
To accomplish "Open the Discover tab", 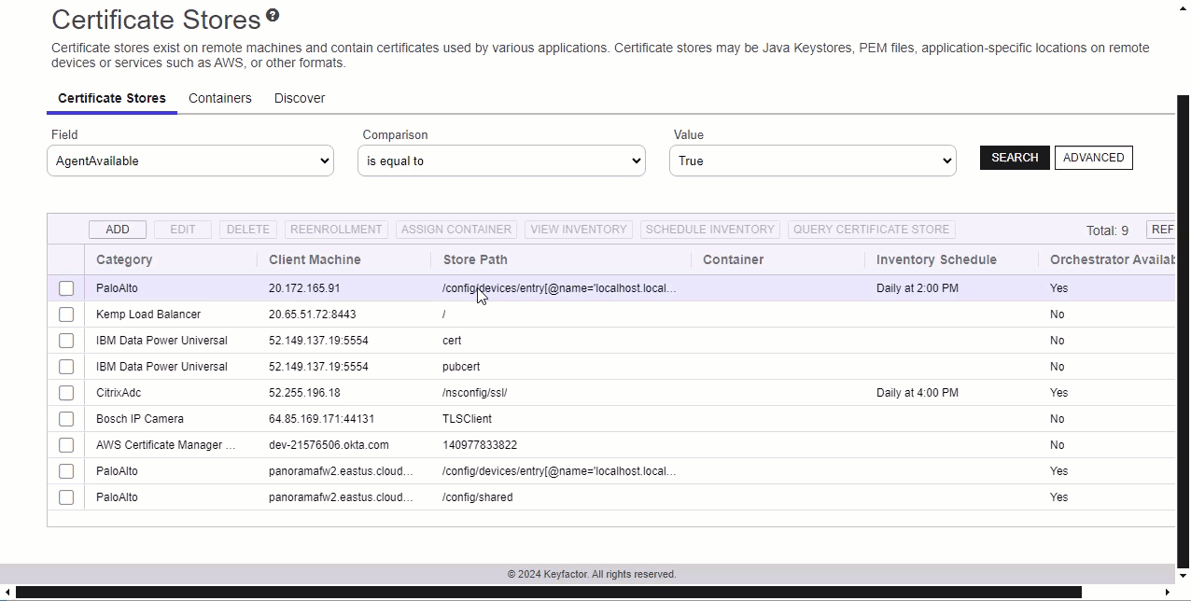I will (300, 98).
